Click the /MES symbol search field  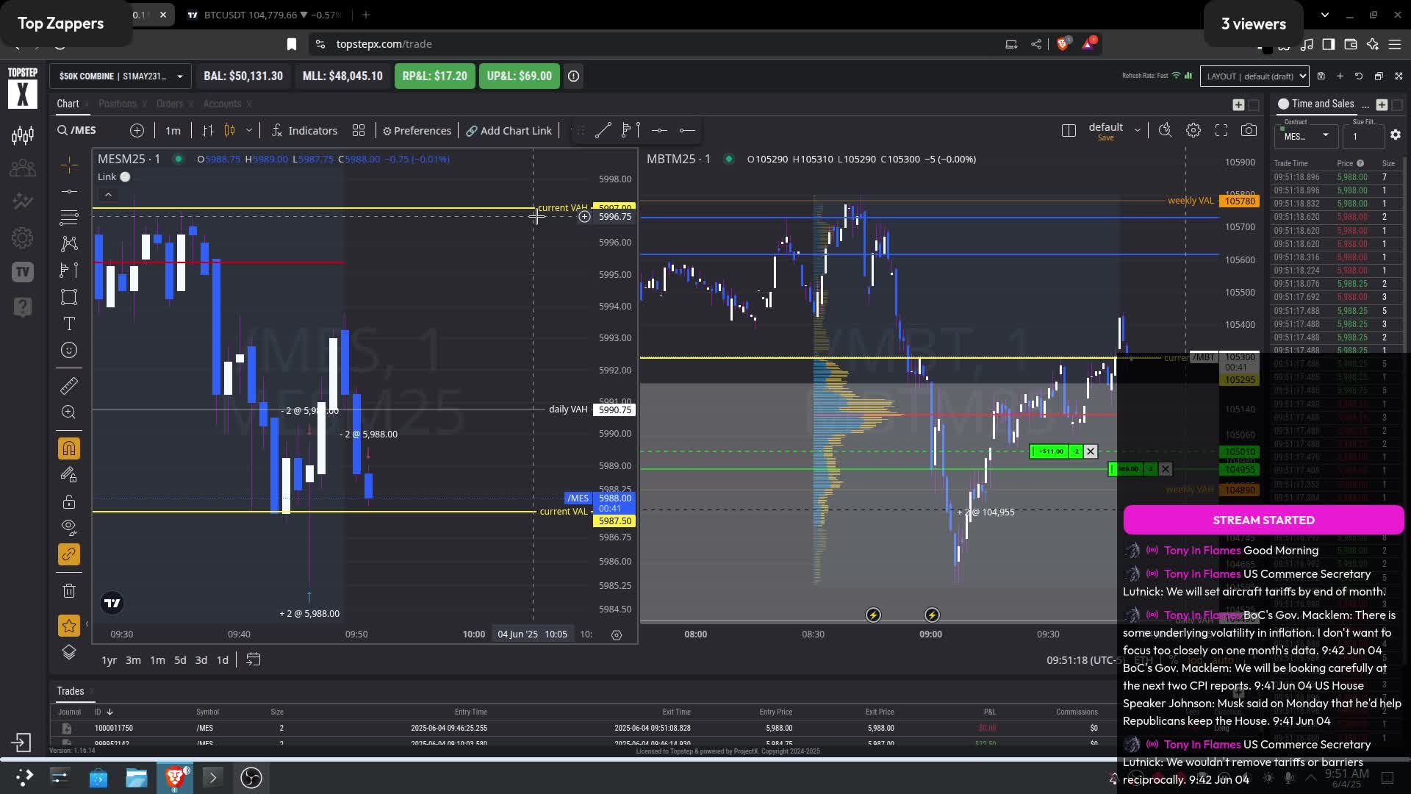pos(85,130)
